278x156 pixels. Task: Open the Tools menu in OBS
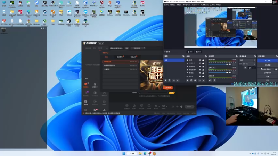(212, 5)
